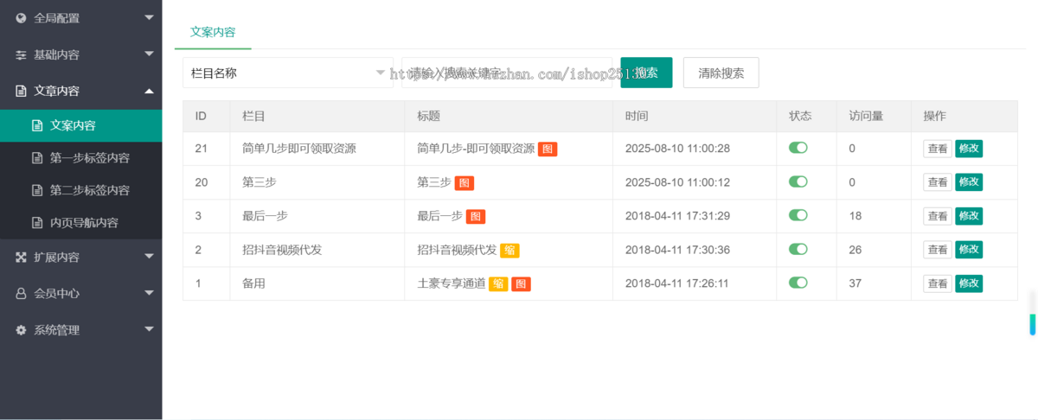The width and height of the screenshot is (1038, 420).
Task: Click the green 搜索 button
Action: coord(646,73)
